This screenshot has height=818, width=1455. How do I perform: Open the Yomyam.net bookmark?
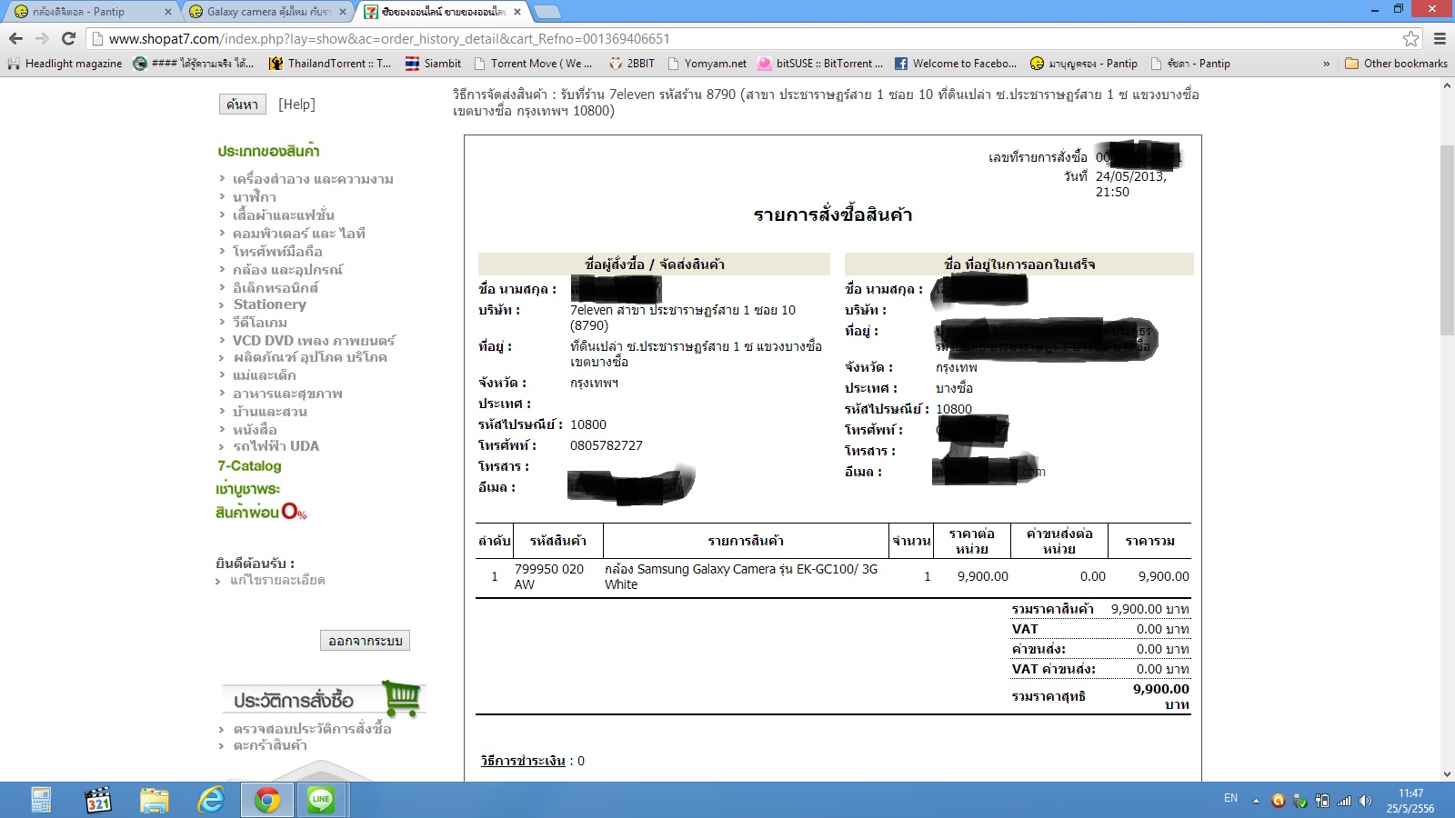tap(707, 64)
